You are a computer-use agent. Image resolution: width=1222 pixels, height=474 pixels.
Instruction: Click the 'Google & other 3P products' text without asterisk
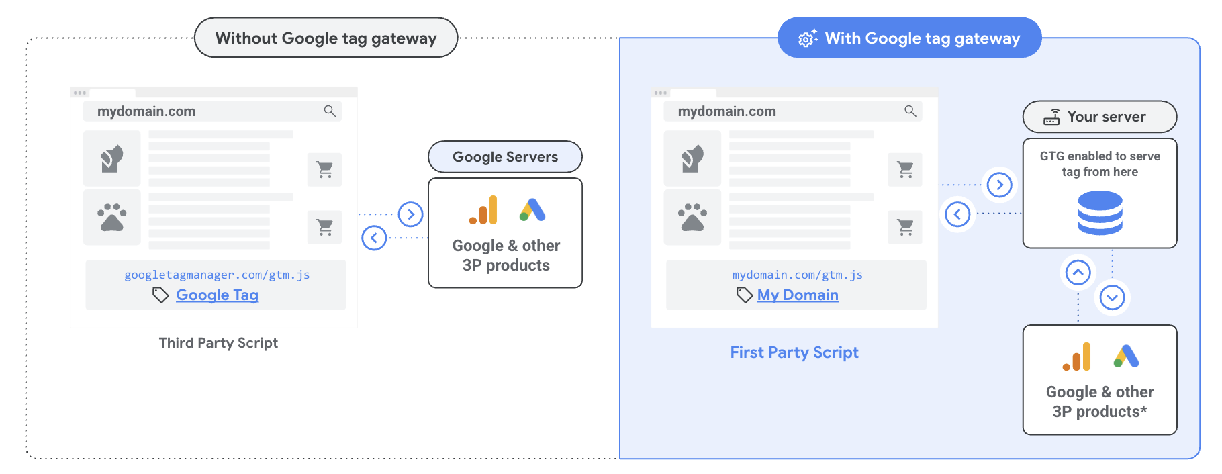pyautogui.click(x=506, y=256)
